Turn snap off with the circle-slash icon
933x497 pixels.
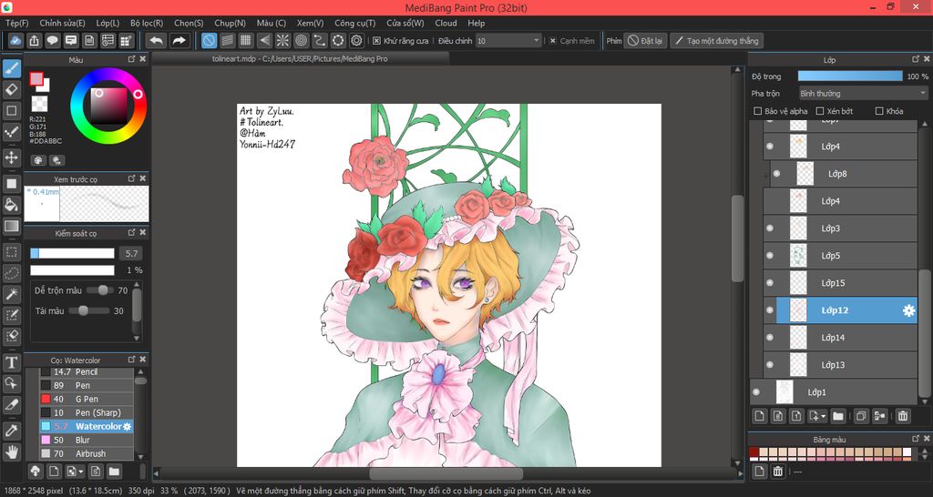pyautogui.click(x=209, y=40)
